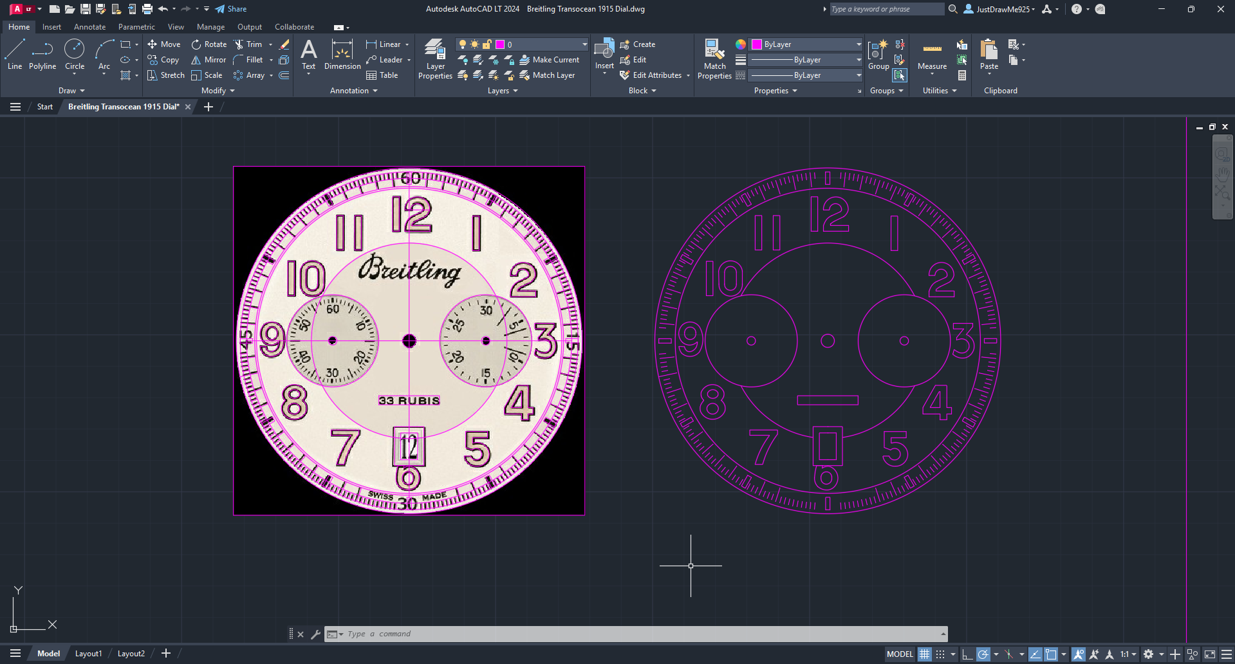This screenshot has height=664, width=1235.
Task: Open the Parametric ribbon tab
Action: coord(136,27)
